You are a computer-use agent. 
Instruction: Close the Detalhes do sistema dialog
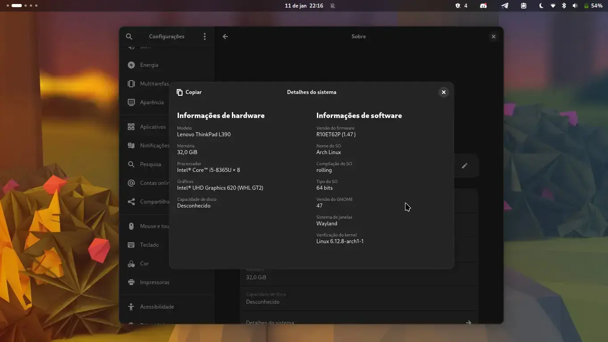tap(443, 92)
